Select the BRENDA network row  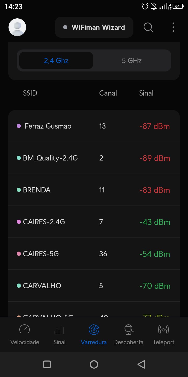[94, 190]
